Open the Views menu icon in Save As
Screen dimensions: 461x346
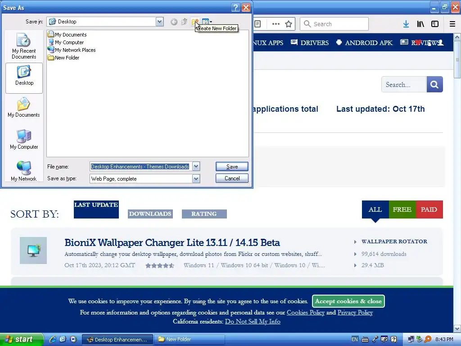tap(207, 22)
